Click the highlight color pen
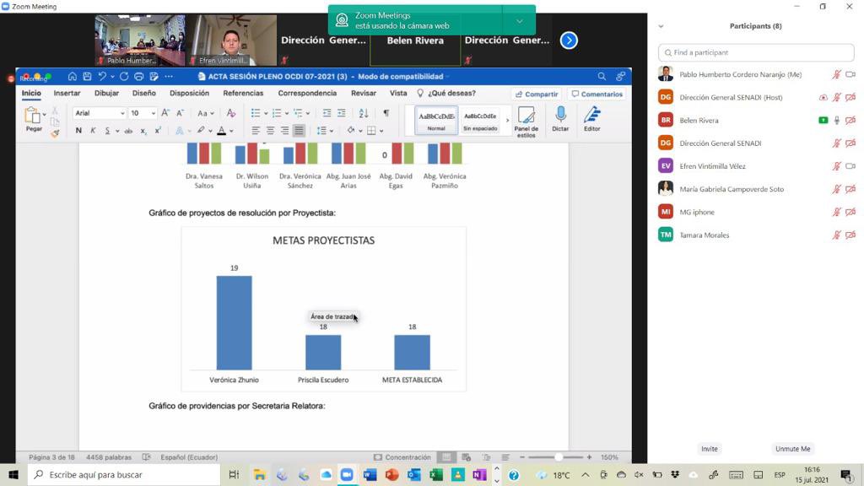864x486 pixels. (201, 131)
